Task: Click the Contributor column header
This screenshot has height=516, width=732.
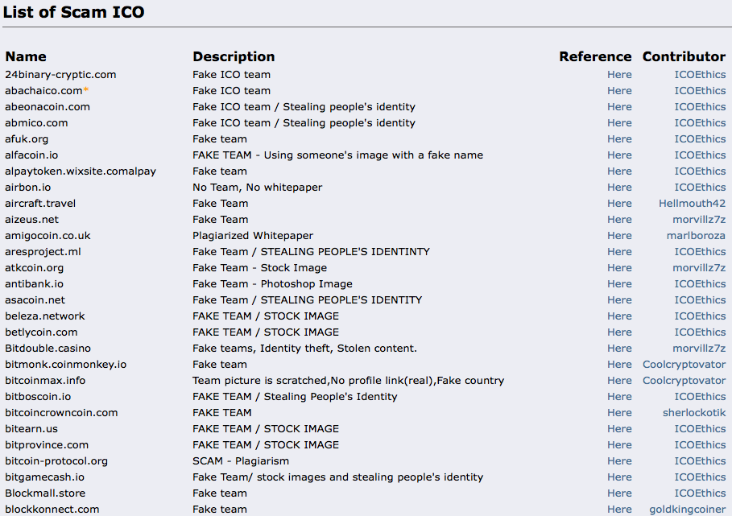Action: (x=684, y=56)
